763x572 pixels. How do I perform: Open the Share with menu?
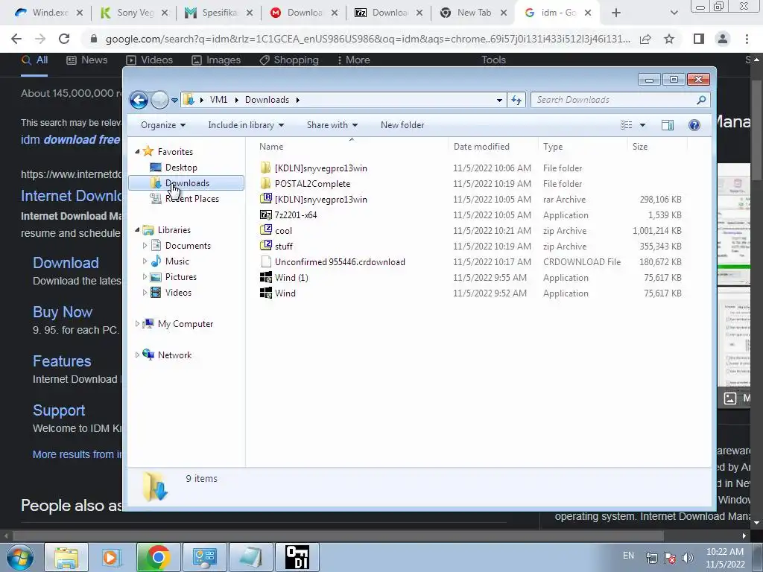click(x=332, y=125)
